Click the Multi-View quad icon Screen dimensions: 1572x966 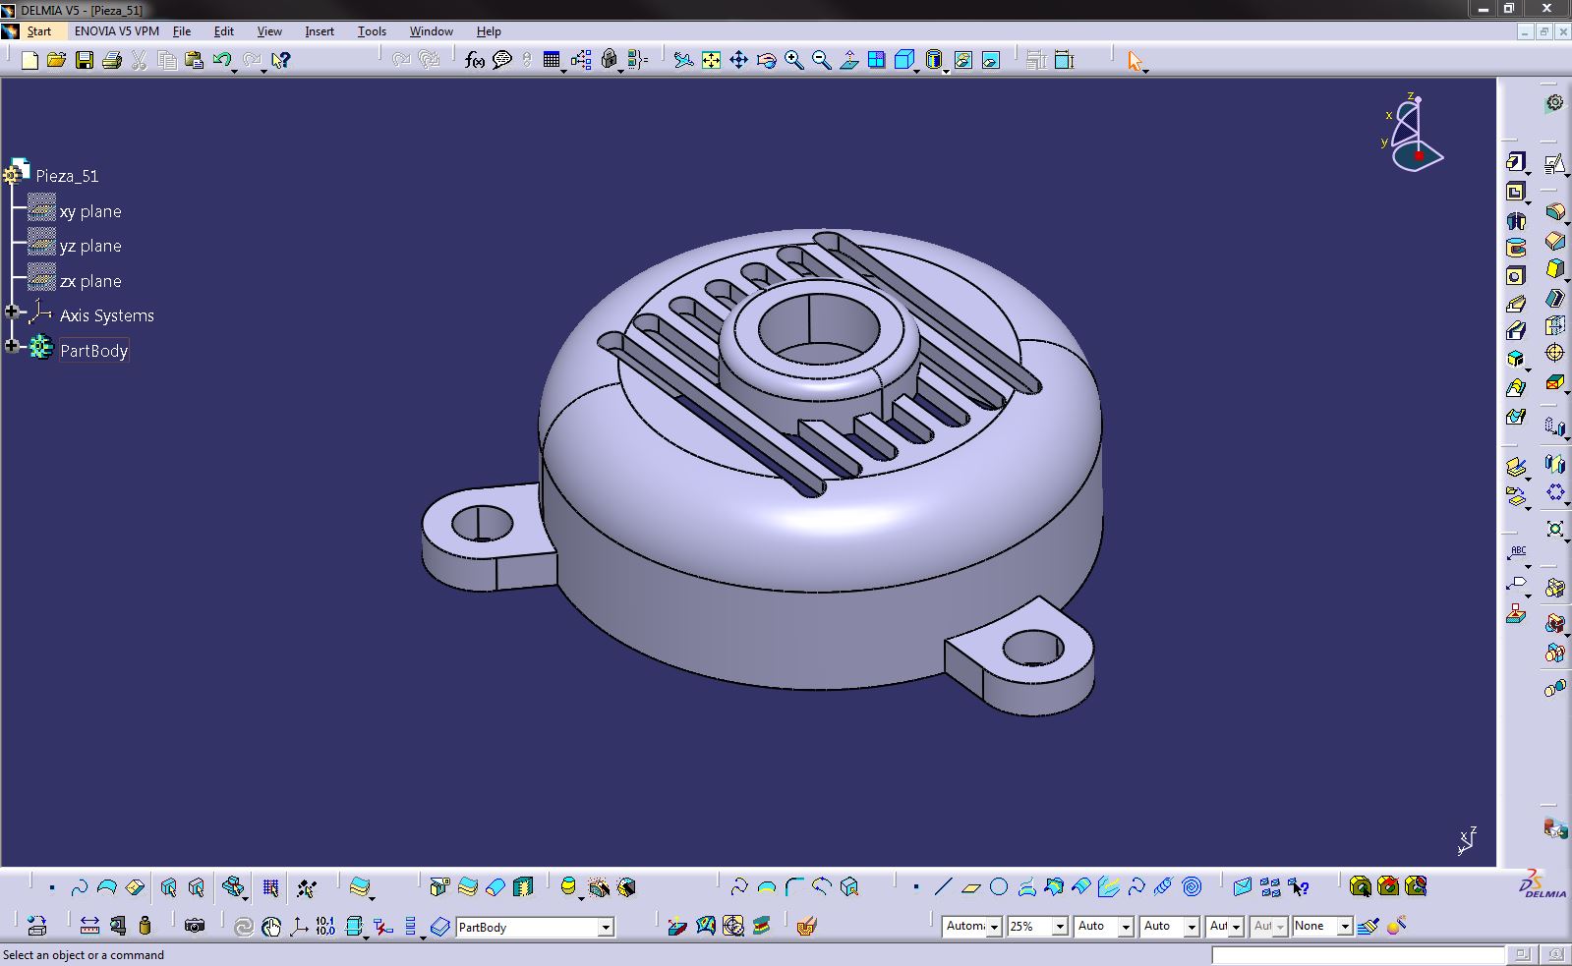[x=877, y=60]
